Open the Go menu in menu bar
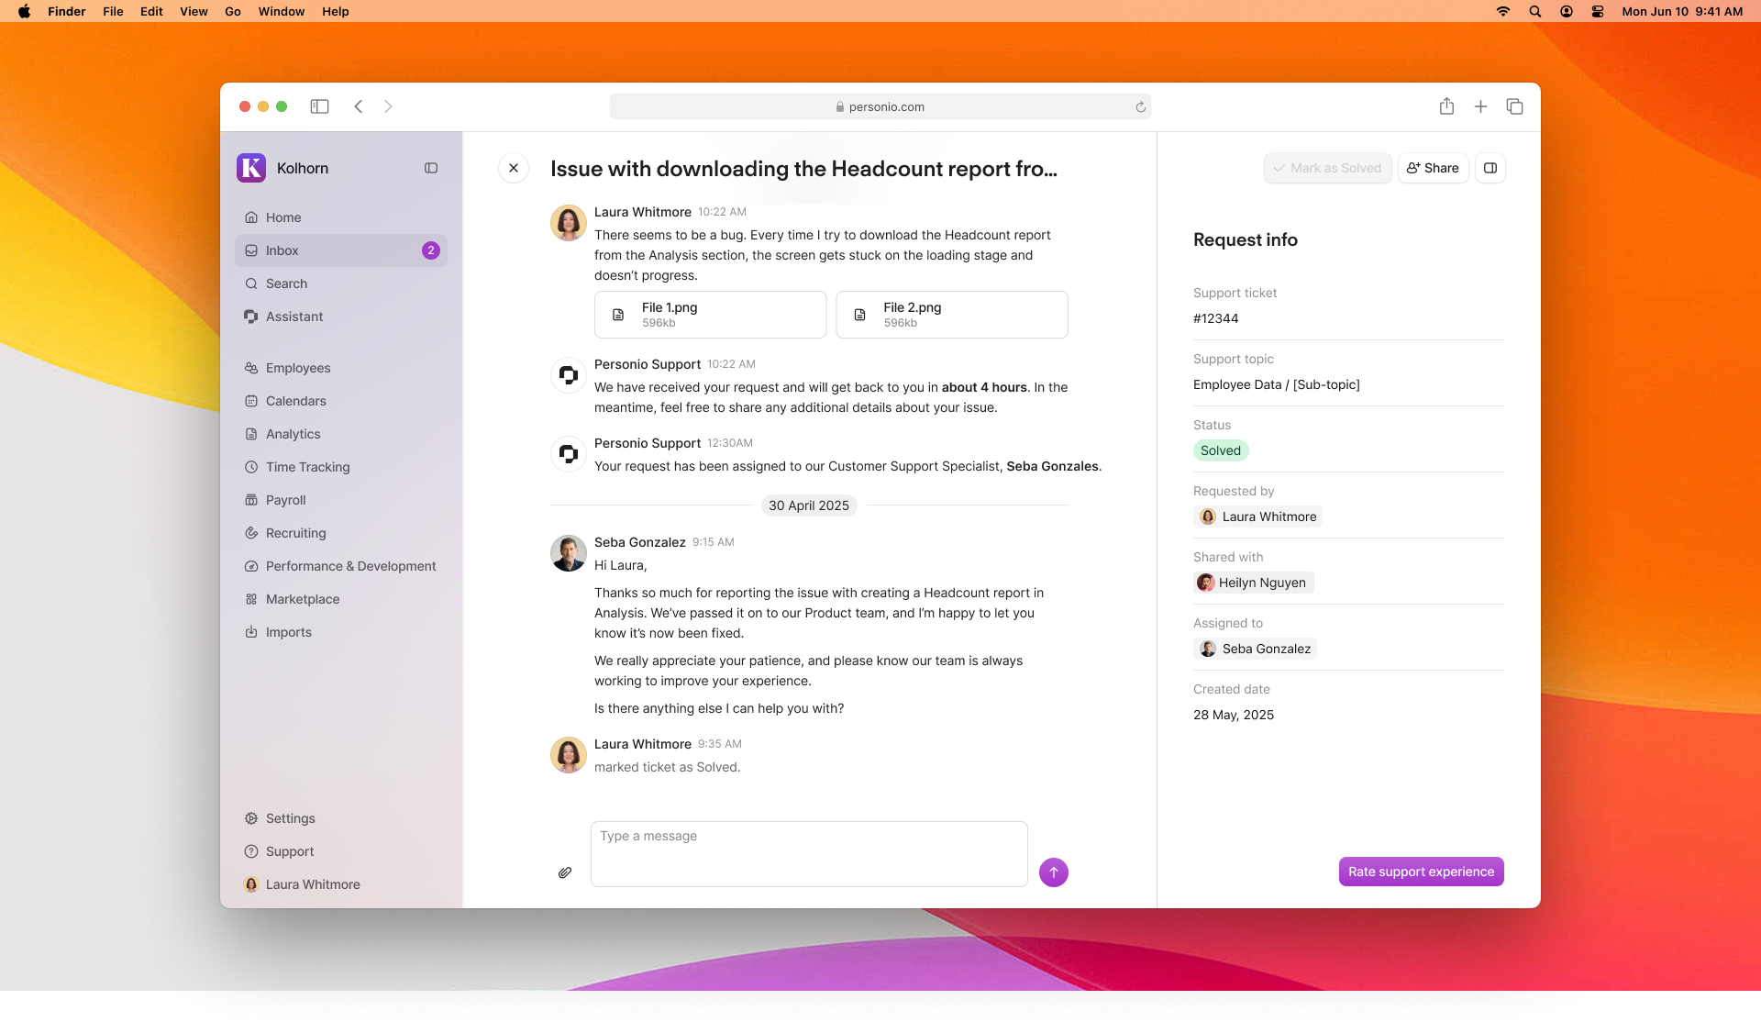The width and height of the screenshot is (1761, 1033). pos(233,11)
